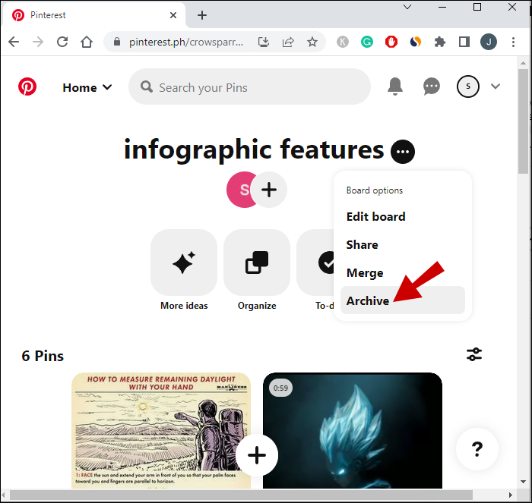The width and height of the screenshot is (532, 503).
Task: Select Archive in the Board options menu
Action: (x=402, y=300)
